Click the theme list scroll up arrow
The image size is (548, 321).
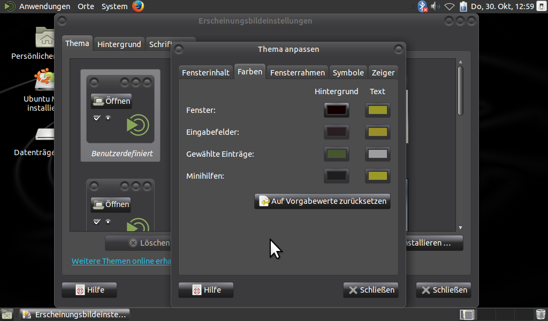(460, 62)
